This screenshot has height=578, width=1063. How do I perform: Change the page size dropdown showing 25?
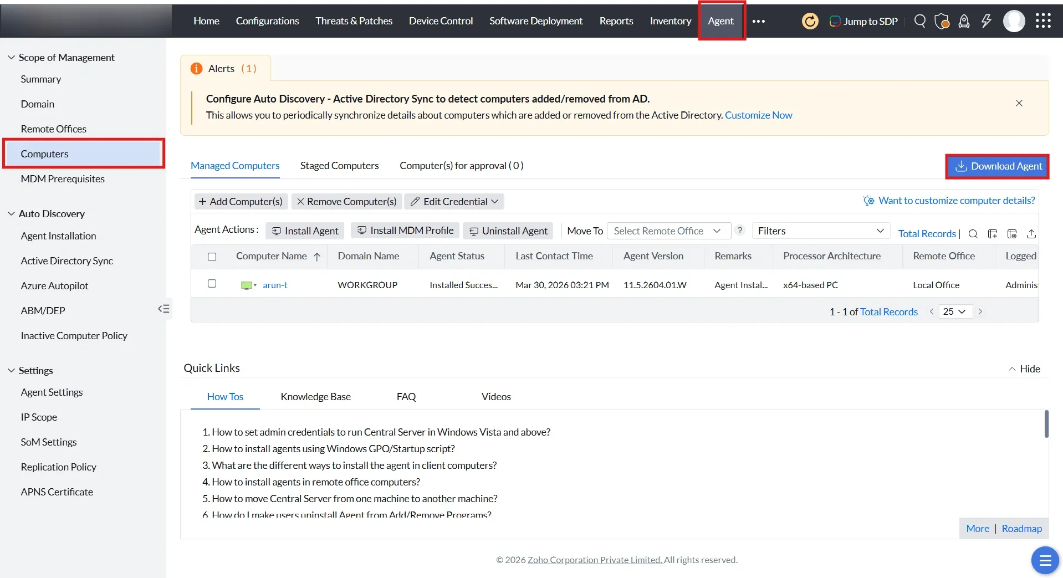tap(955, 311)
